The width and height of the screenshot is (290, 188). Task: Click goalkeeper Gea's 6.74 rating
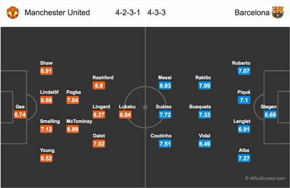20,115
